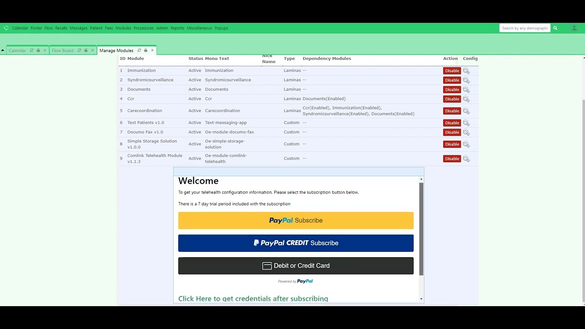Image resolution: width=585 pixels, height=329 pixels.
Task: Open config for Text Patients module
Action: tap(466, 123)
